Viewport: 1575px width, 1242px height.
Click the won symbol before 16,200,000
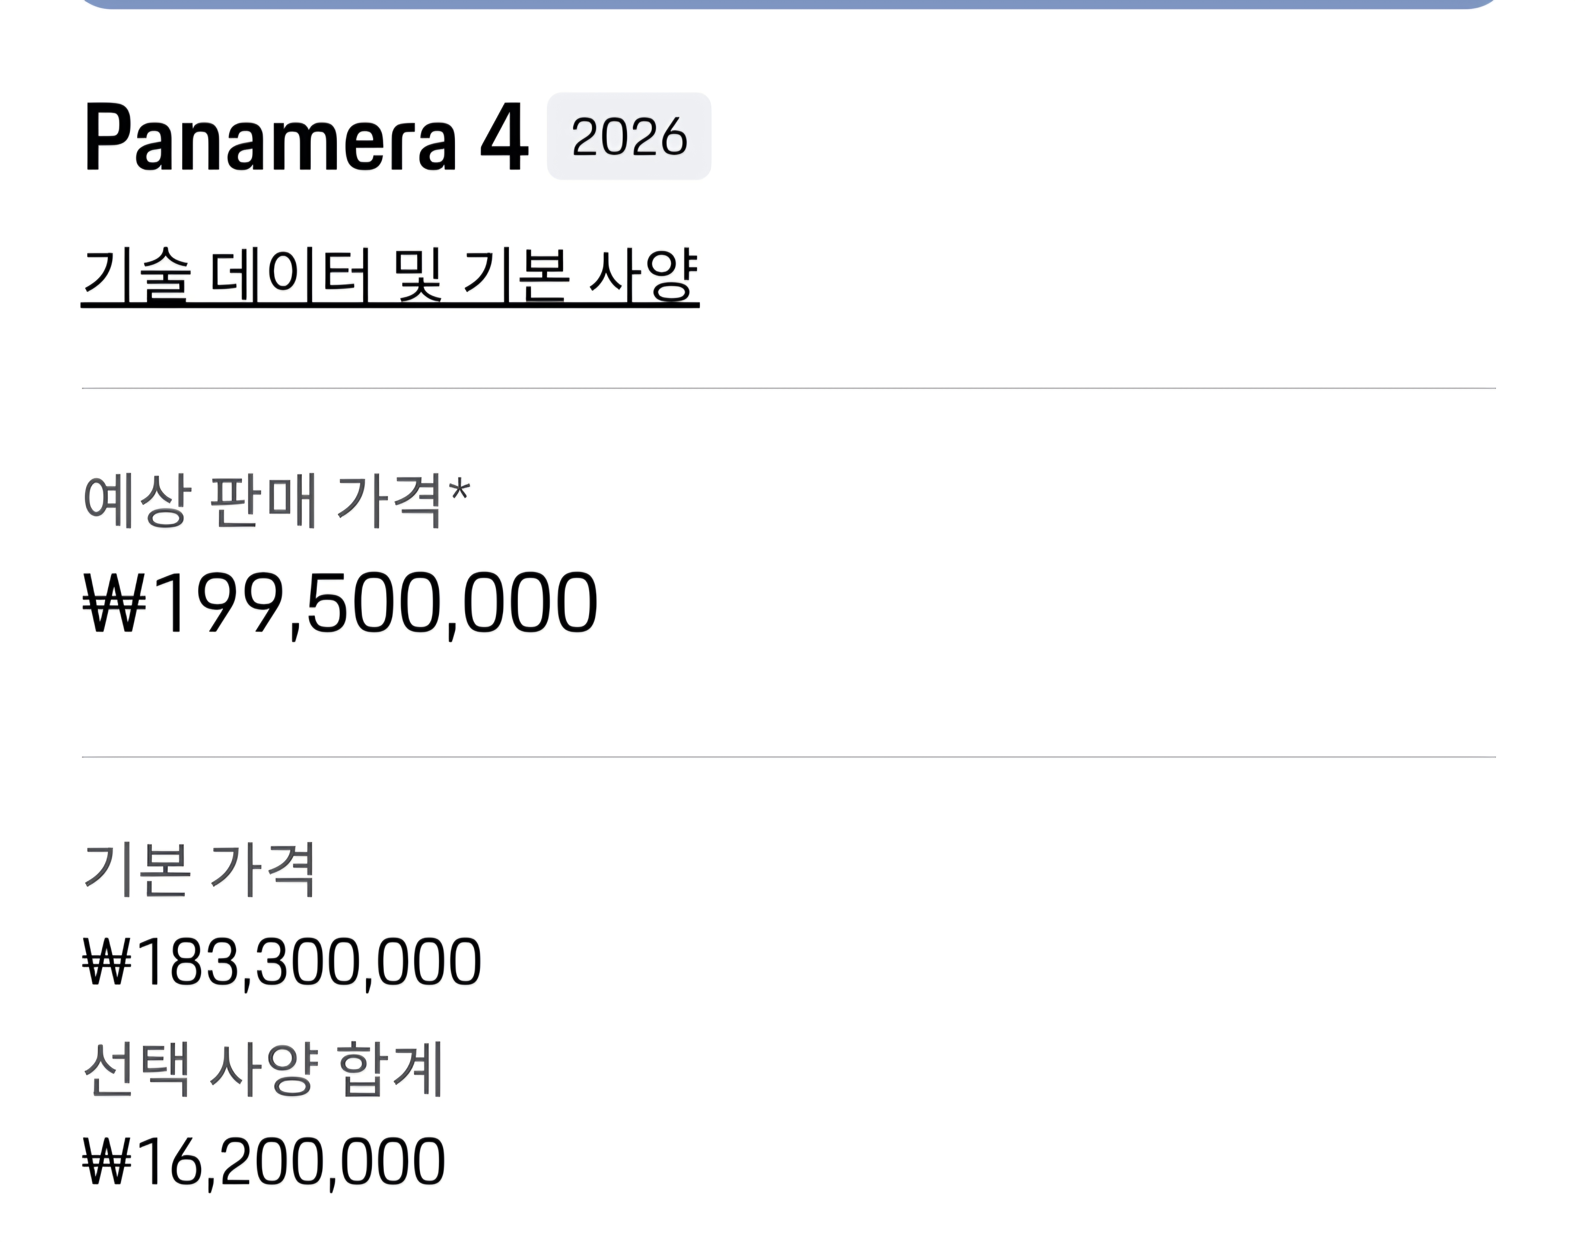tap(107, 1161)
